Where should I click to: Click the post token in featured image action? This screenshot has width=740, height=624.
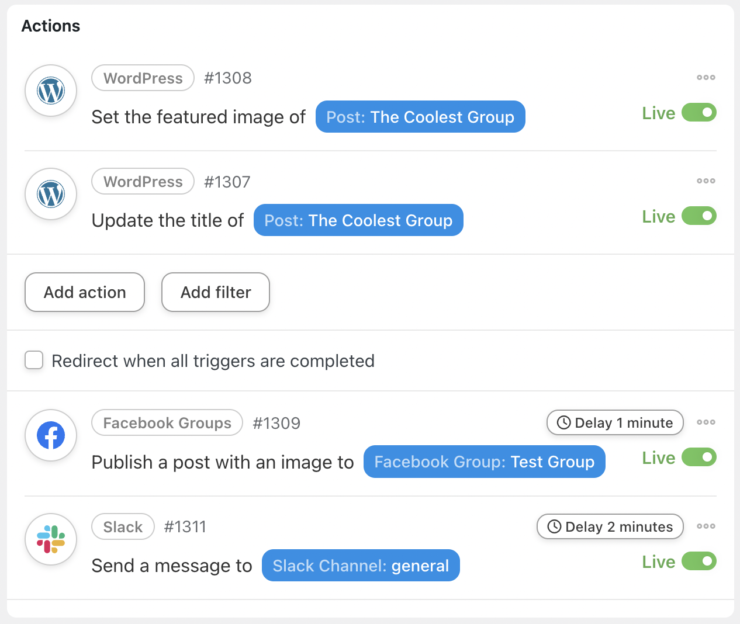(x=420, y=117)
